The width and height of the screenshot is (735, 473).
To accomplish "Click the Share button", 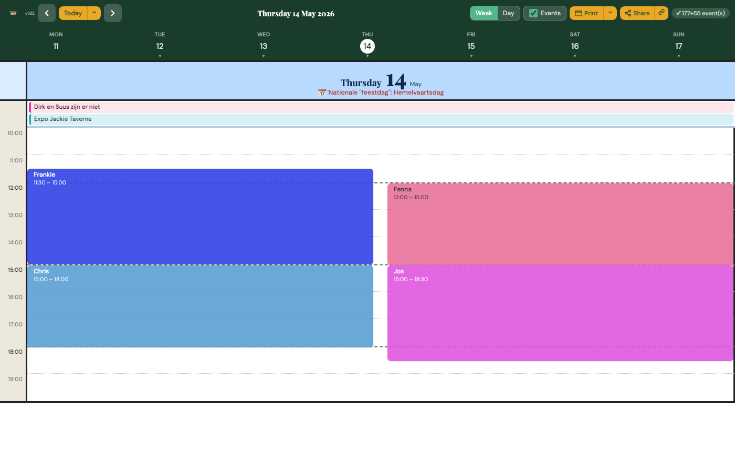I will coord(637,13).
